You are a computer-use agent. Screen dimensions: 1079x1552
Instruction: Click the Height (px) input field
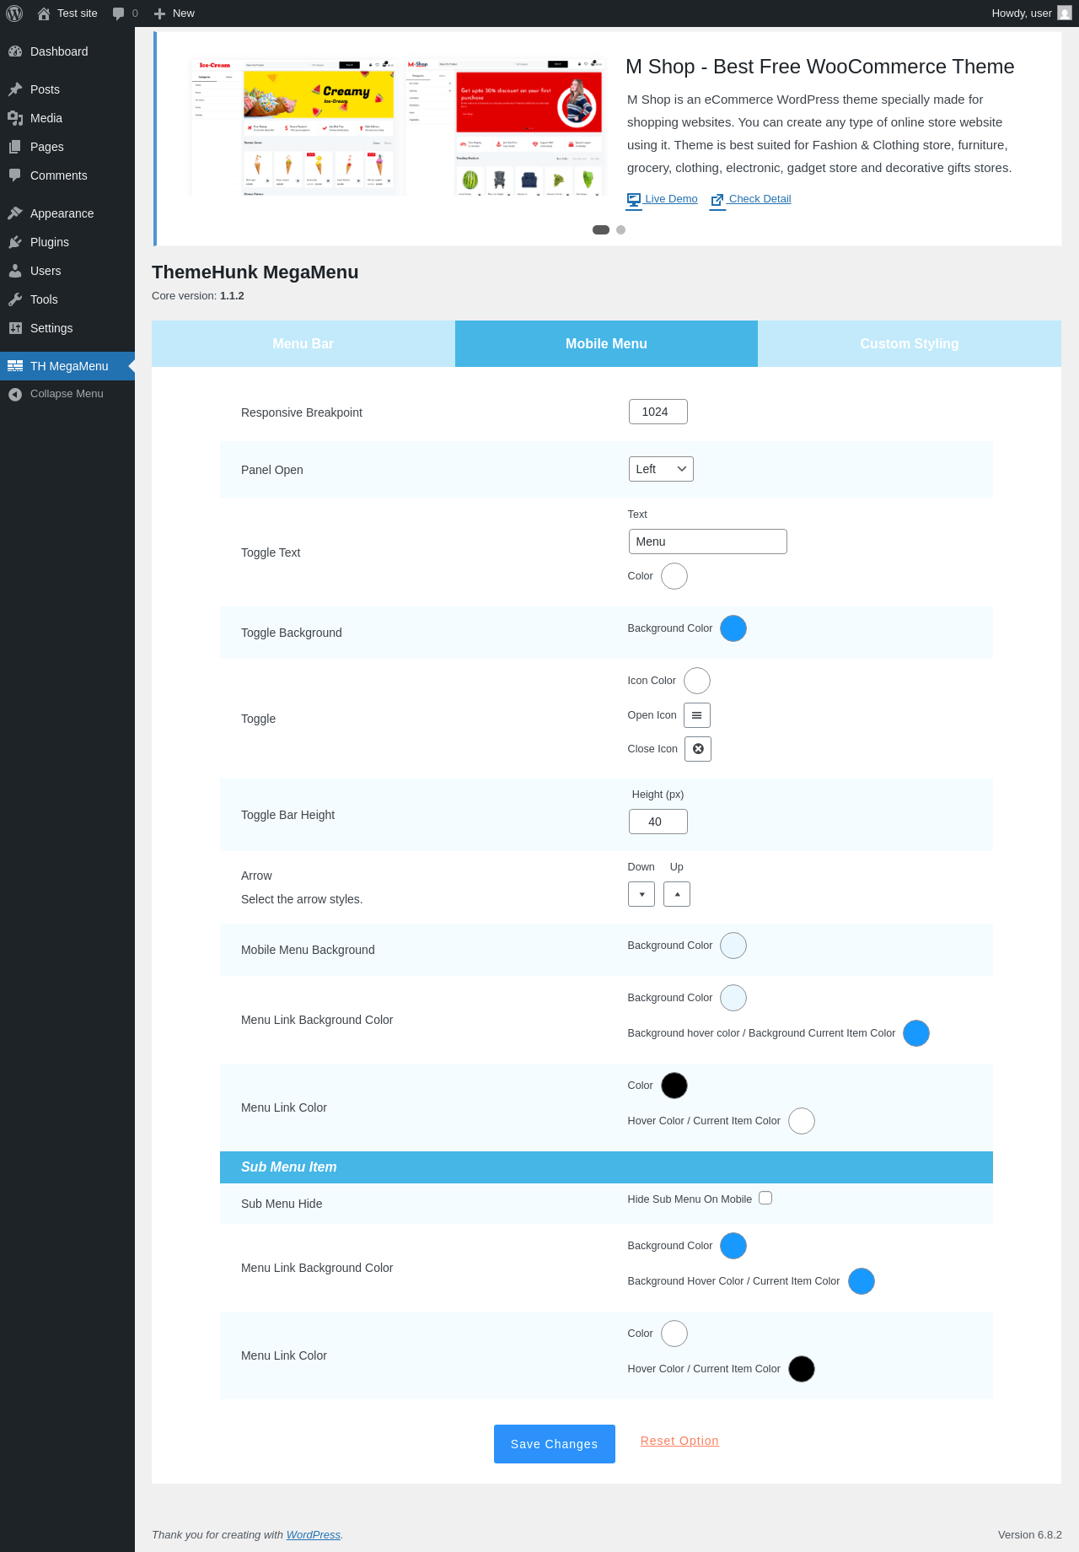pos(658,822)
